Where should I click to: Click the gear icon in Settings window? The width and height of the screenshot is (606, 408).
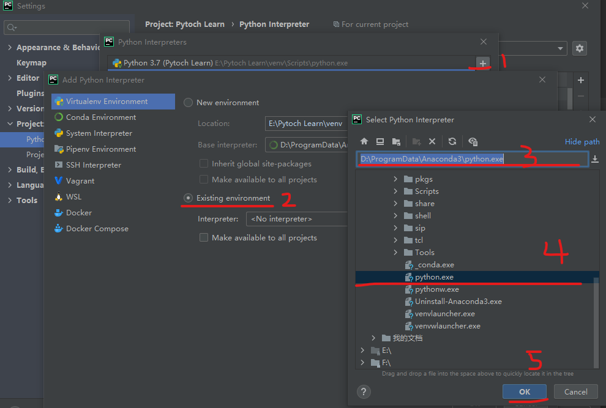(579, 48)
